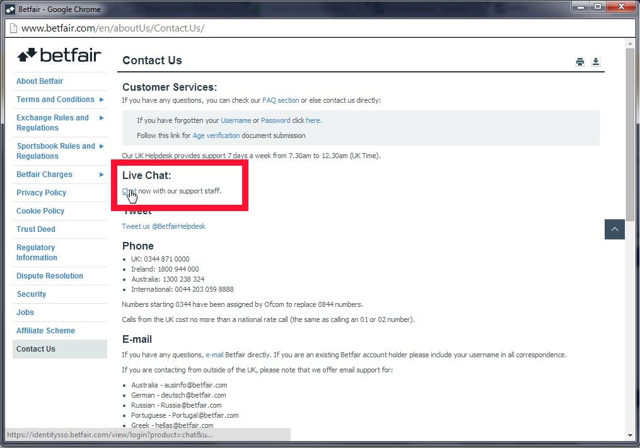Follow the FAQ section link

(x=281, y=100)
